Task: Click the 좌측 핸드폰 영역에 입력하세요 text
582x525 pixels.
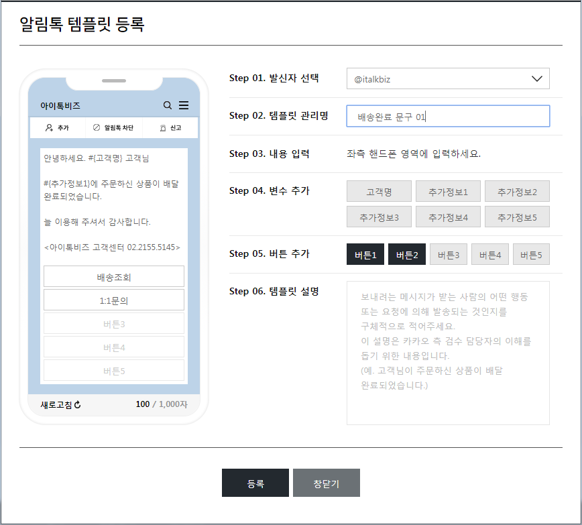Action: (x=414, y=154)
